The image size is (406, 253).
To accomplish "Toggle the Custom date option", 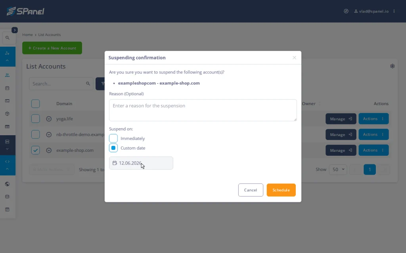I will (113, 148).
